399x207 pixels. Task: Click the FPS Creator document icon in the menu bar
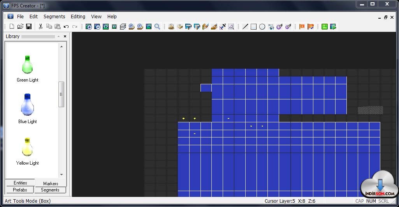click(x=11, y=16)
